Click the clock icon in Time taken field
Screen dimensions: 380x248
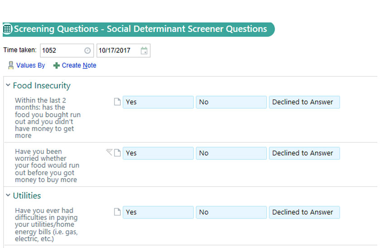(87, 51)
